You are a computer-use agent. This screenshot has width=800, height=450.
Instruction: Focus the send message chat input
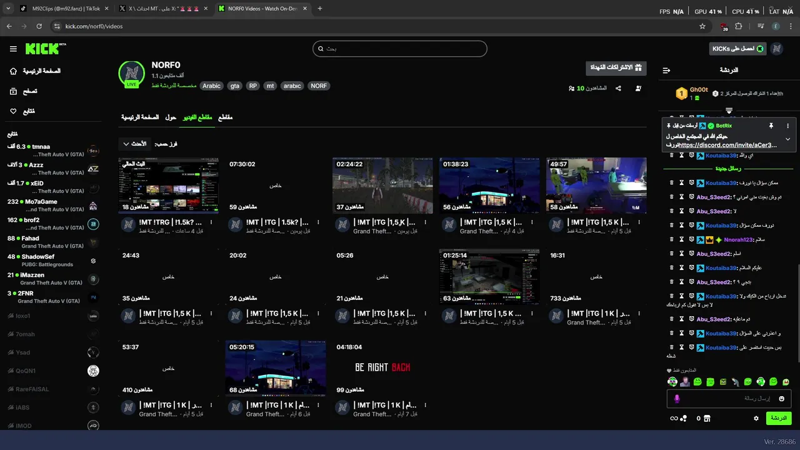click(x=729, y=399)
